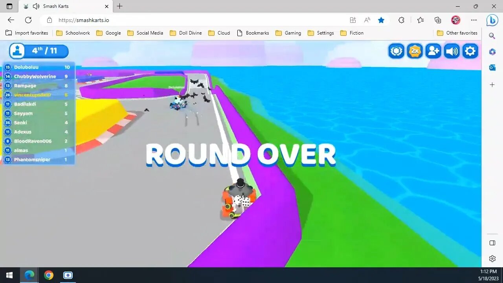Select Sayyam leaderboard entry
The height and width of the screenshot is (283, 503).
tap(38, 113)
